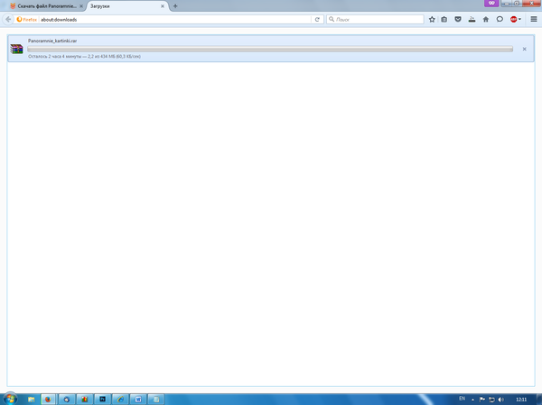Click the Adblock Plus icon
The width and height of the screenshot is (542, 405).
pos(512,19)
